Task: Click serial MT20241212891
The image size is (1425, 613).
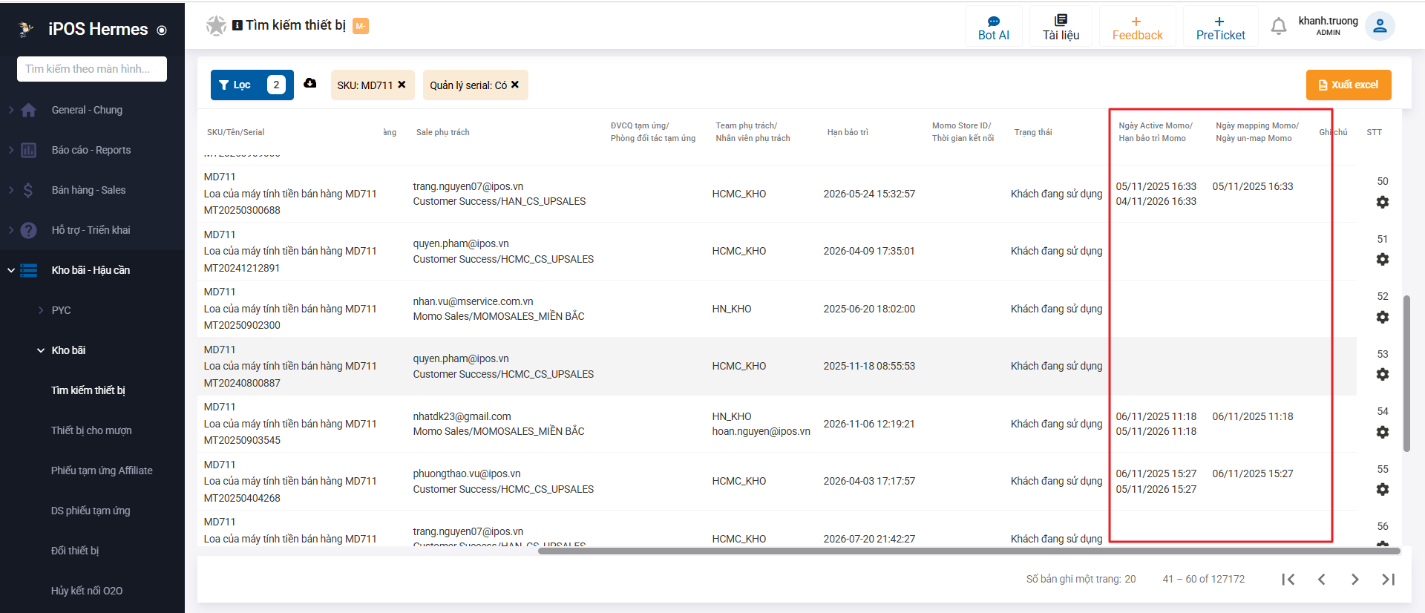Action: (x=242, y=268)
